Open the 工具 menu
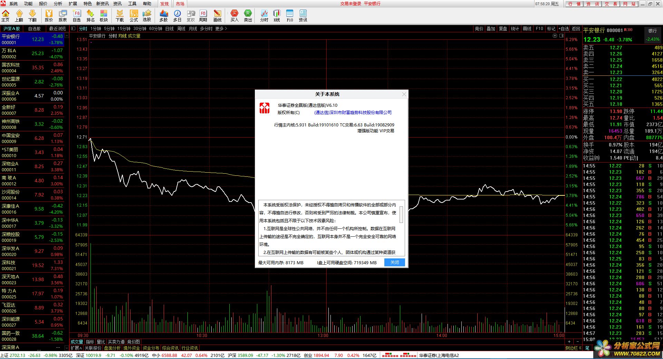The width and height of the screenshot is (663, 359). pos(132,4)
